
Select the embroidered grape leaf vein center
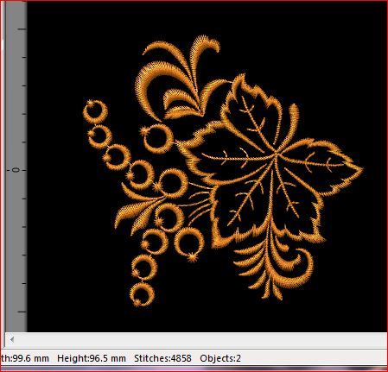click(x=276, y=154)
